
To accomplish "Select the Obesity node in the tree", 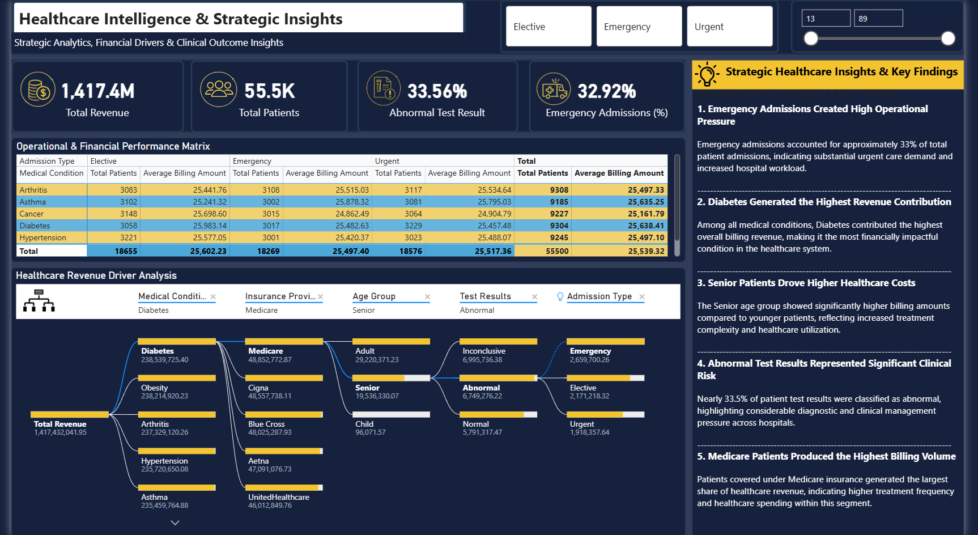I will click(177, 388).
